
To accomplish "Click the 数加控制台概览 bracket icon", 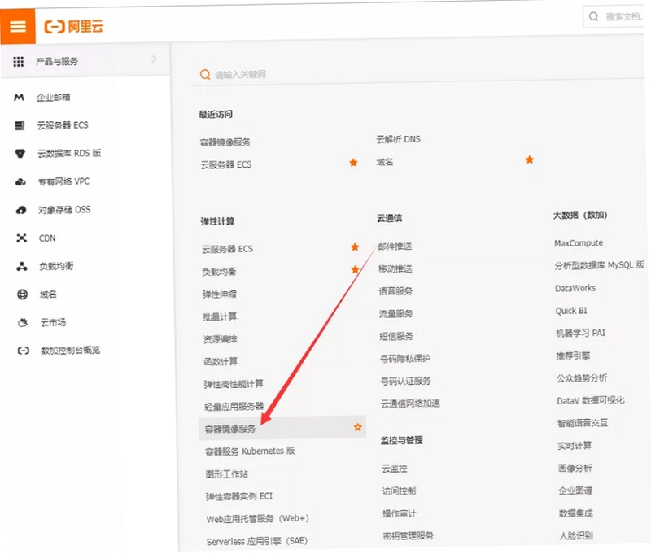I will pos(24,351).
